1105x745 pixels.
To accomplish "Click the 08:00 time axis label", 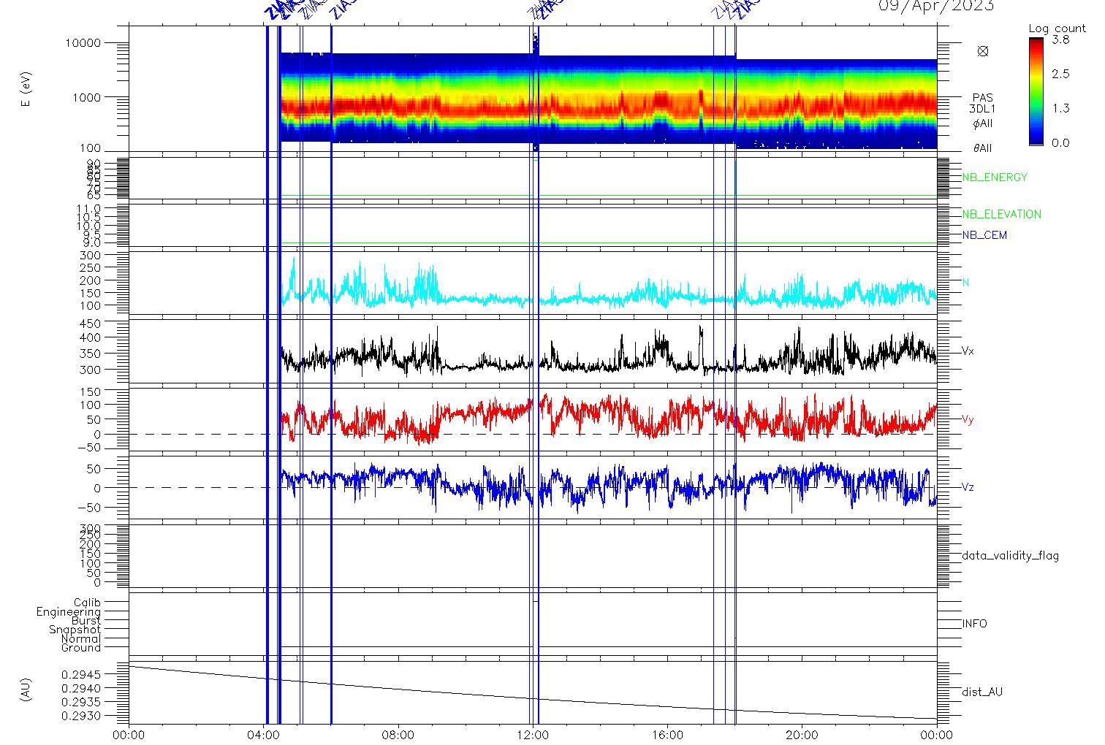I will click(x=398, y=735).
